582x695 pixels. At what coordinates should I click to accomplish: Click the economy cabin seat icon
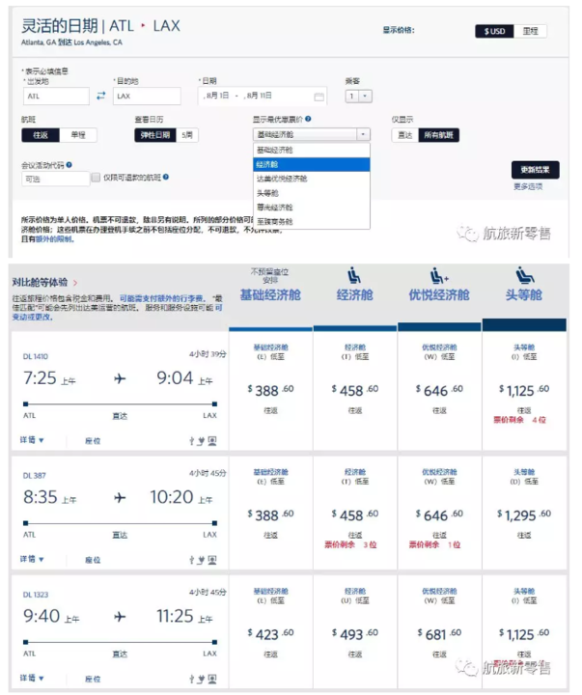coord(353,275)
